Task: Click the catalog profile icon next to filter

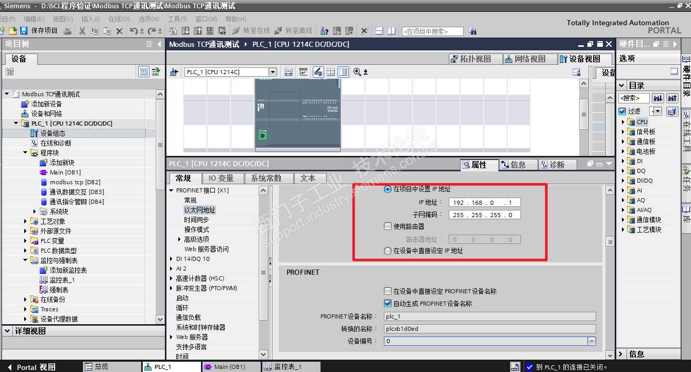Action: click(672, 111)
